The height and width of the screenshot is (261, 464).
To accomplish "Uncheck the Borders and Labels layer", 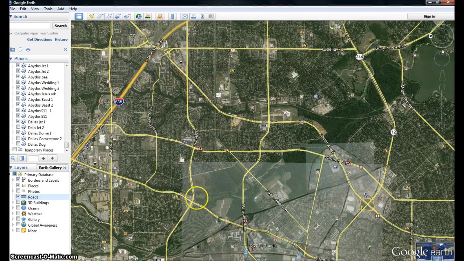I will tap(18, 180).
